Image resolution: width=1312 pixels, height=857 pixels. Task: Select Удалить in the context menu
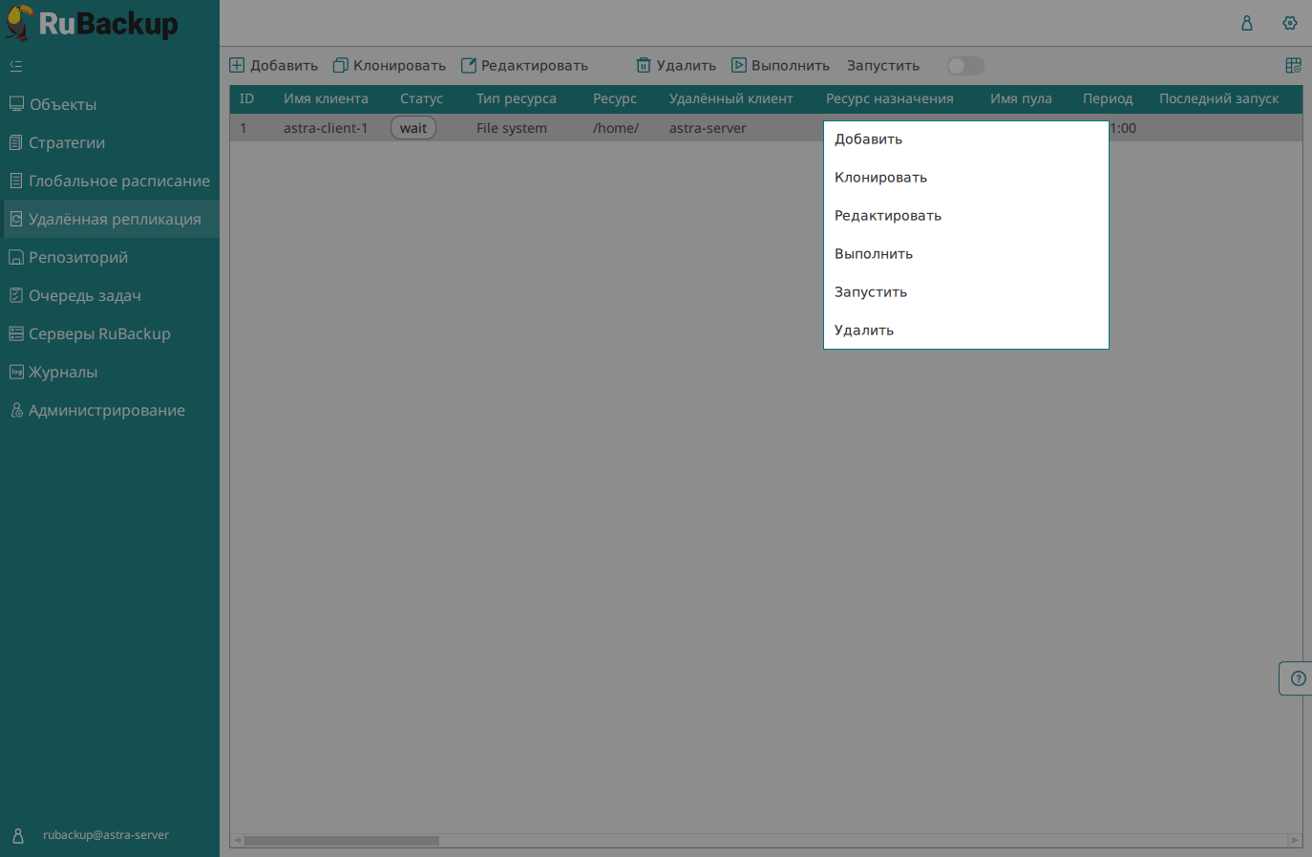(864, 331)
